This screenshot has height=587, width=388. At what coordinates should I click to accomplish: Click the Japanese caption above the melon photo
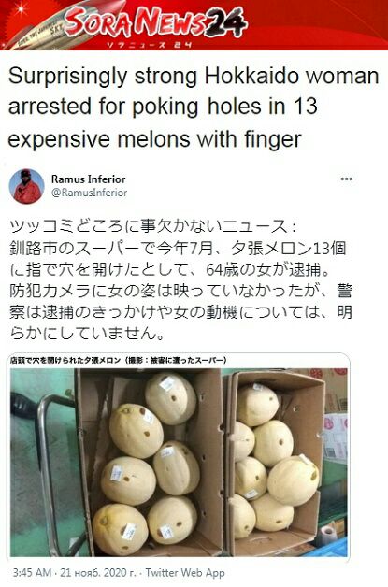[119, 361]
